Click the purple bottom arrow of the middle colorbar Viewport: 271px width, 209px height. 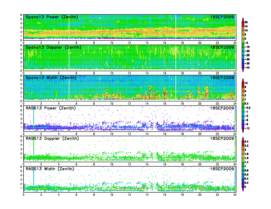[243, 130]
